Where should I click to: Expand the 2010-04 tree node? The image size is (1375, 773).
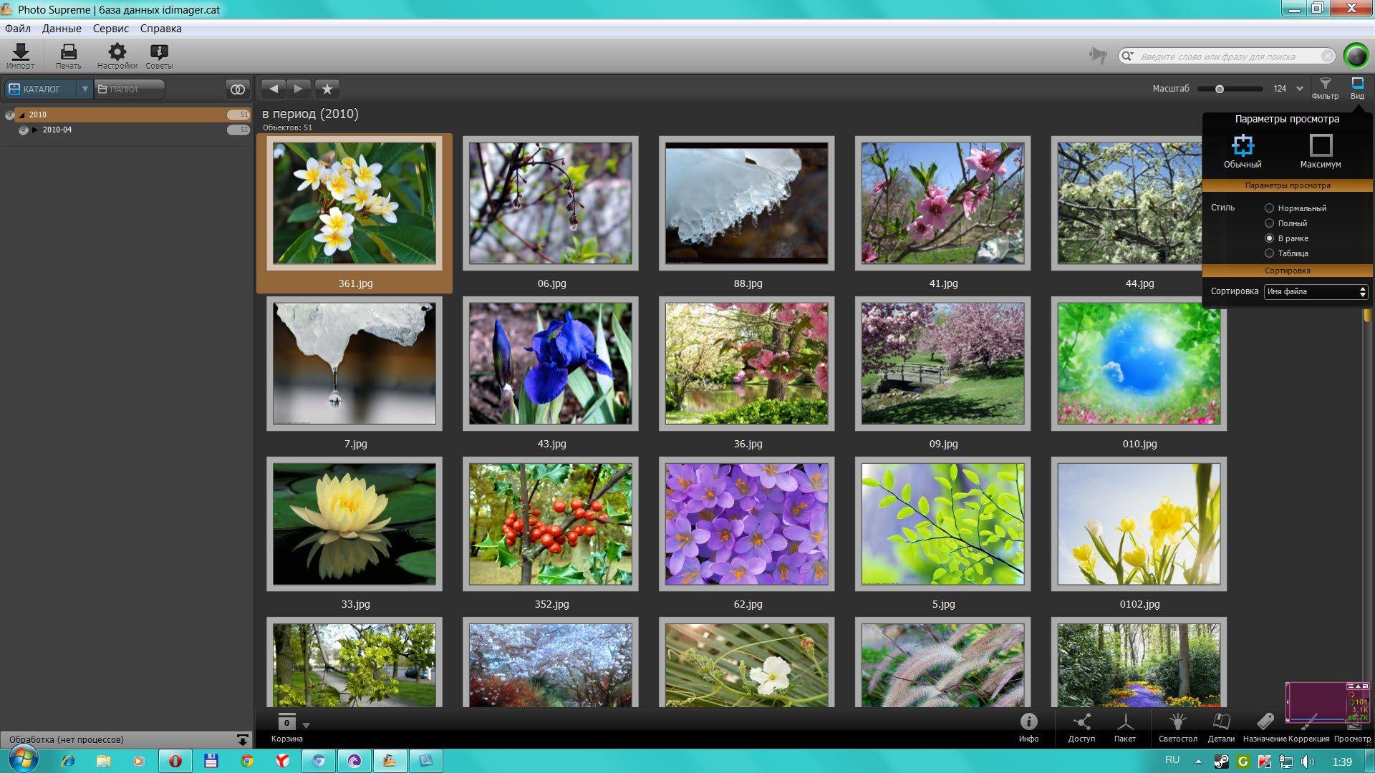(34, 130)
